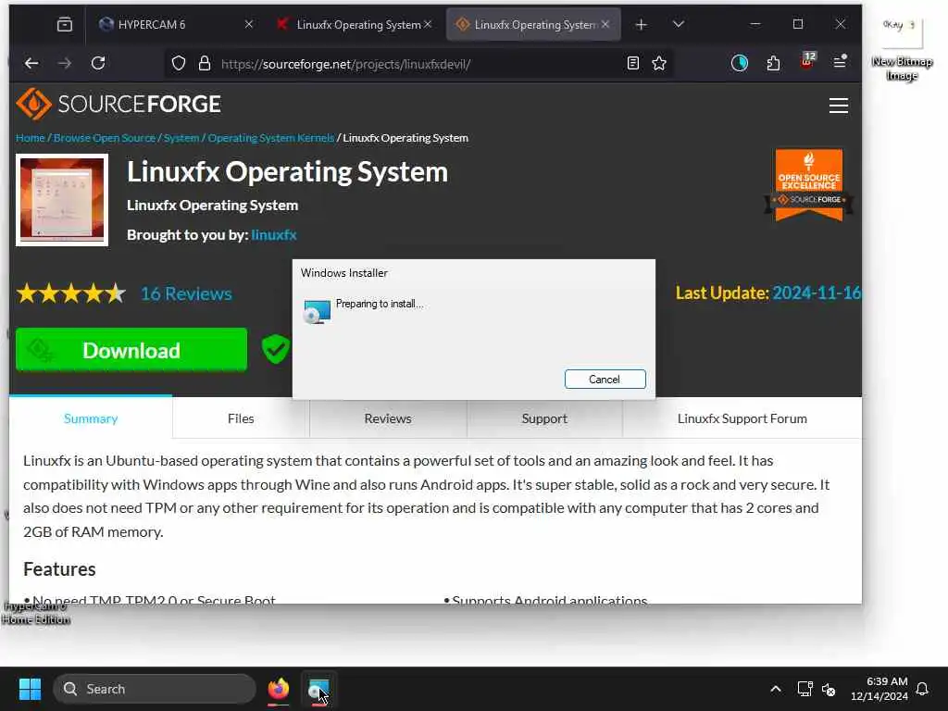Close the active Linuxfx tab
The width and height of the screenshot is (948, 711).
pos(605,25)
